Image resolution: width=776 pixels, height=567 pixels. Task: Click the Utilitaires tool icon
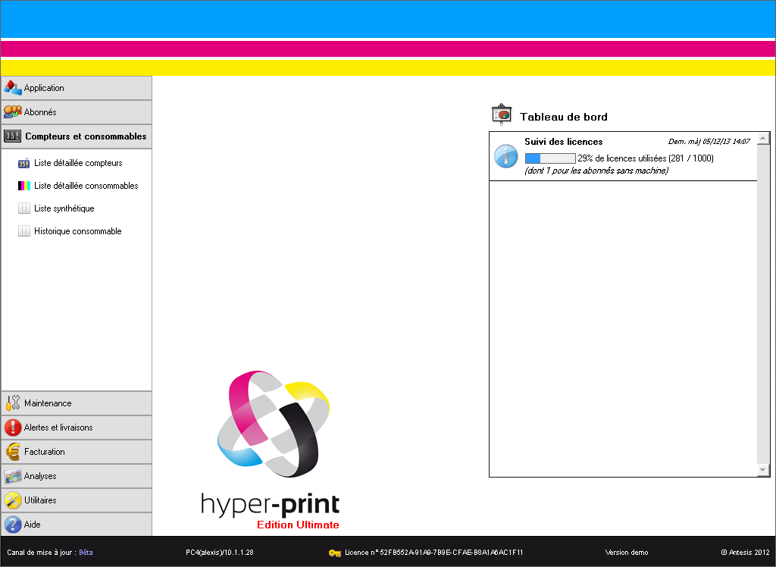pos(11,500)
